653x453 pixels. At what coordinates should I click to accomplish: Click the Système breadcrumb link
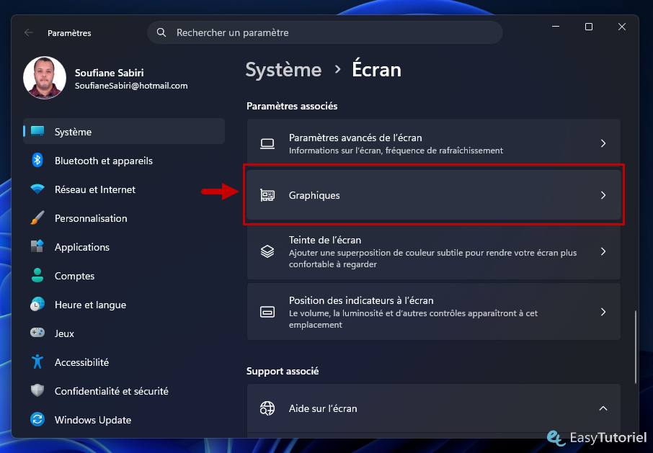283,69
